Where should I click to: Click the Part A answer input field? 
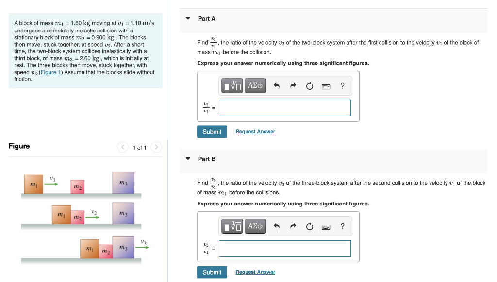(284, 108)
